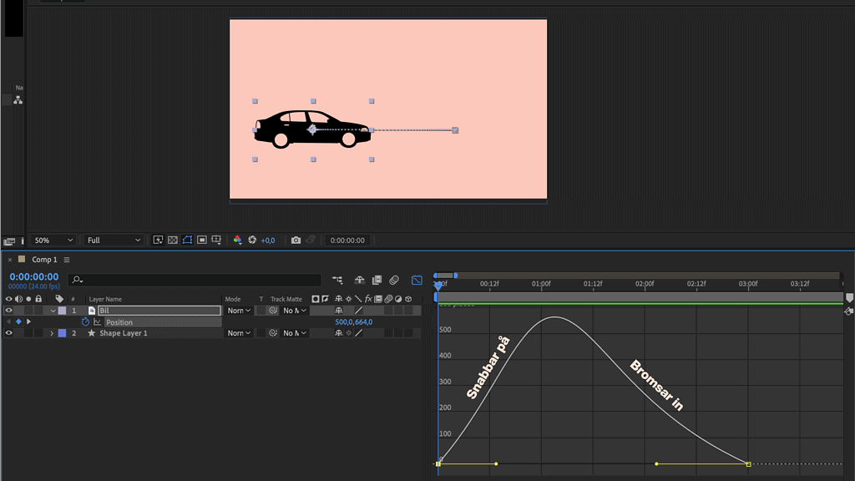Click the motion path end keyframe in viewer
This screenshot has height=481, width=855.
tap(455, 130)
